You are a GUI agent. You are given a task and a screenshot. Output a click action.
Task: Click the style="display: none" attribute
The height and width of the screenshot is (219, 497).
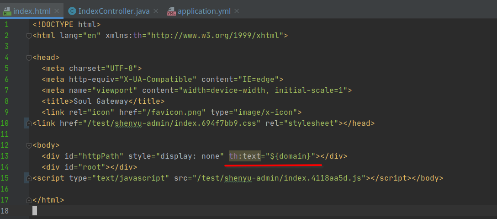176,156
